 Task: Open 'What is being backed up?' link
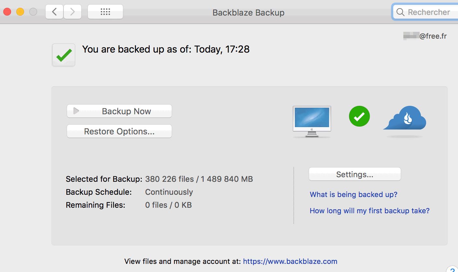(x=354, y=194)
